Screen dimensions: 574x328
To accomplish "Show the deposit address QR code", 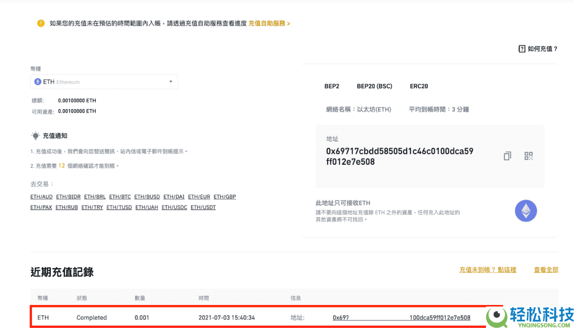I will [x=529, y=156].
